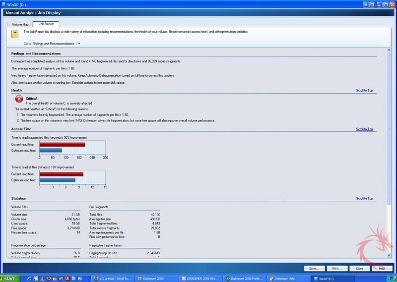Switch to the Volume Map tab

point(20,24)
